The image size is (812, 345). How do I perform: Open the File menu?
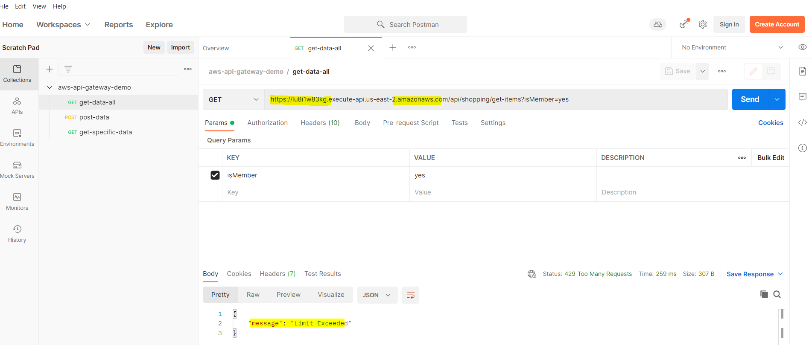4,6
